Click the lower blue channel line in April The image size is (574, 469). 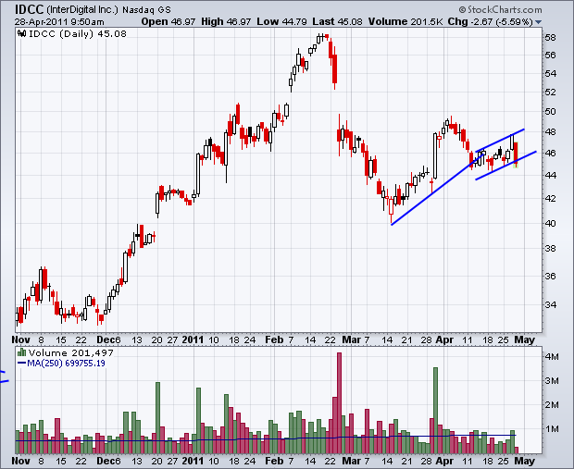coord(505,166)
